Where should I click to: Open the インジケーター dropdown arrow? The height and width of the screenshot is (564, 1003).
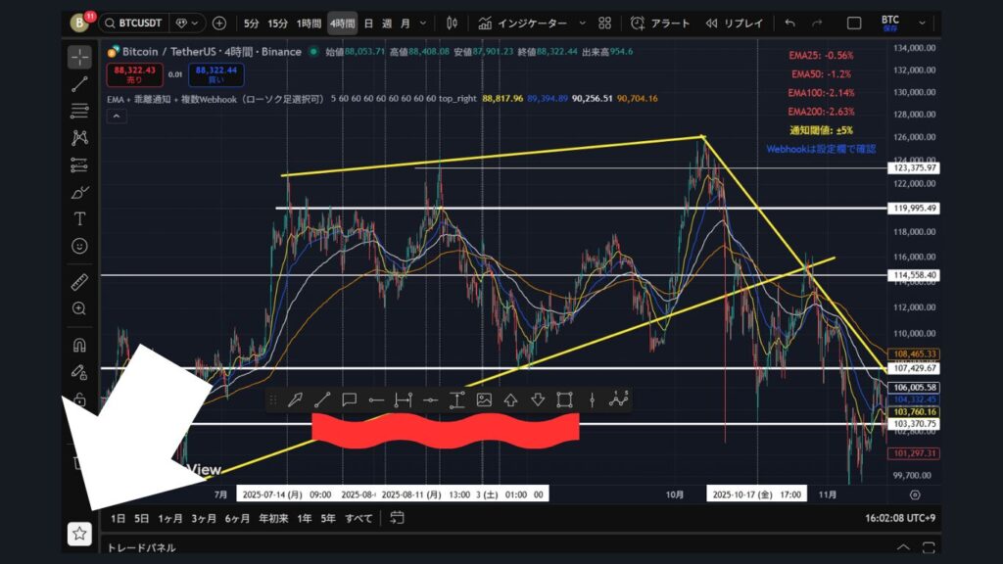tap(582, 23)
